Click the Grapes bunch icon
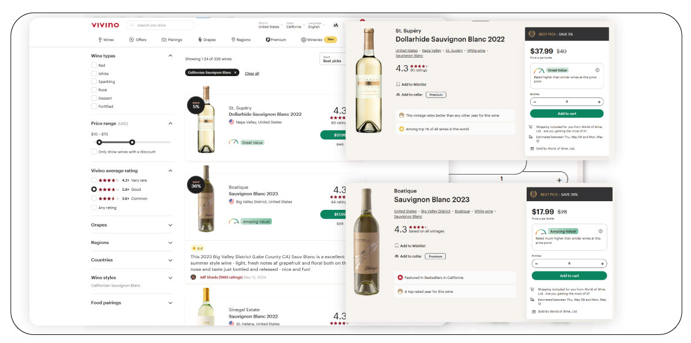 [x=200, y=40]
